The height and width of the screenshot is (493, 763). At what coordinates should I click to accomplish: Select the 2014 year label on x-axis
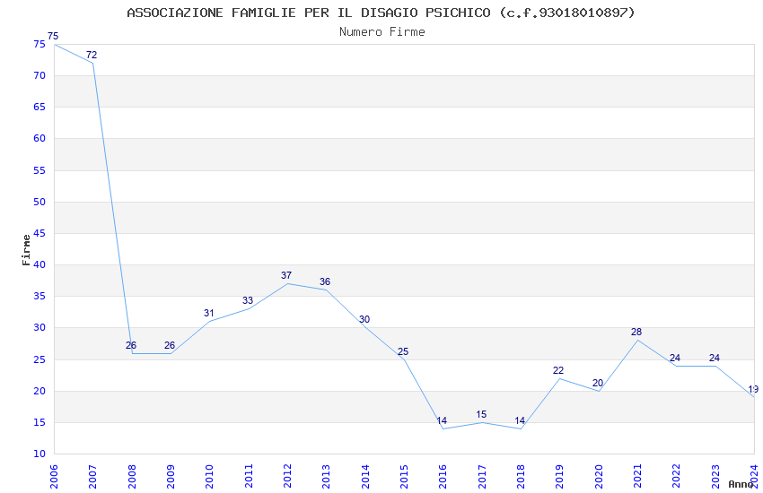click(x=365, y=477)
